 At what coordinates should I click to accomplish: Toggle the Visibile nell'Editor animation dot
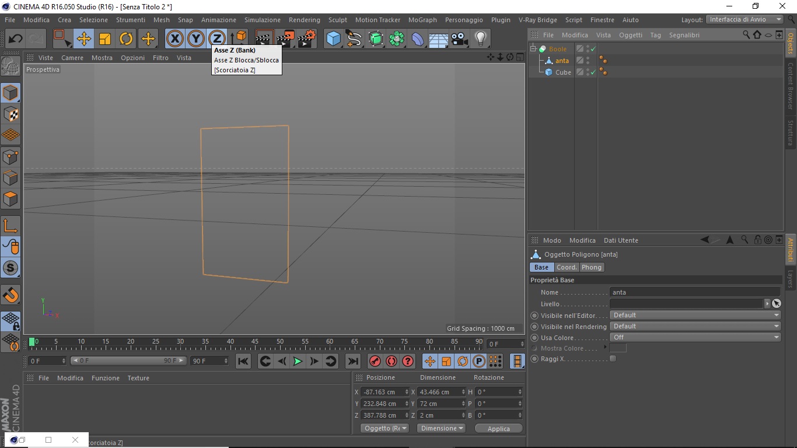[534, 316]
